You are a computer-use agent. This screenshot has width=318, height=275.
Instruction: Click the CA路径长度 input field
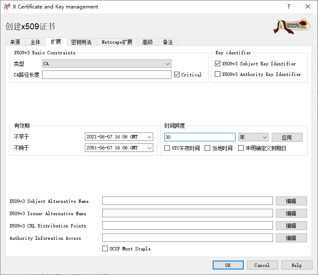pos(107,75)
